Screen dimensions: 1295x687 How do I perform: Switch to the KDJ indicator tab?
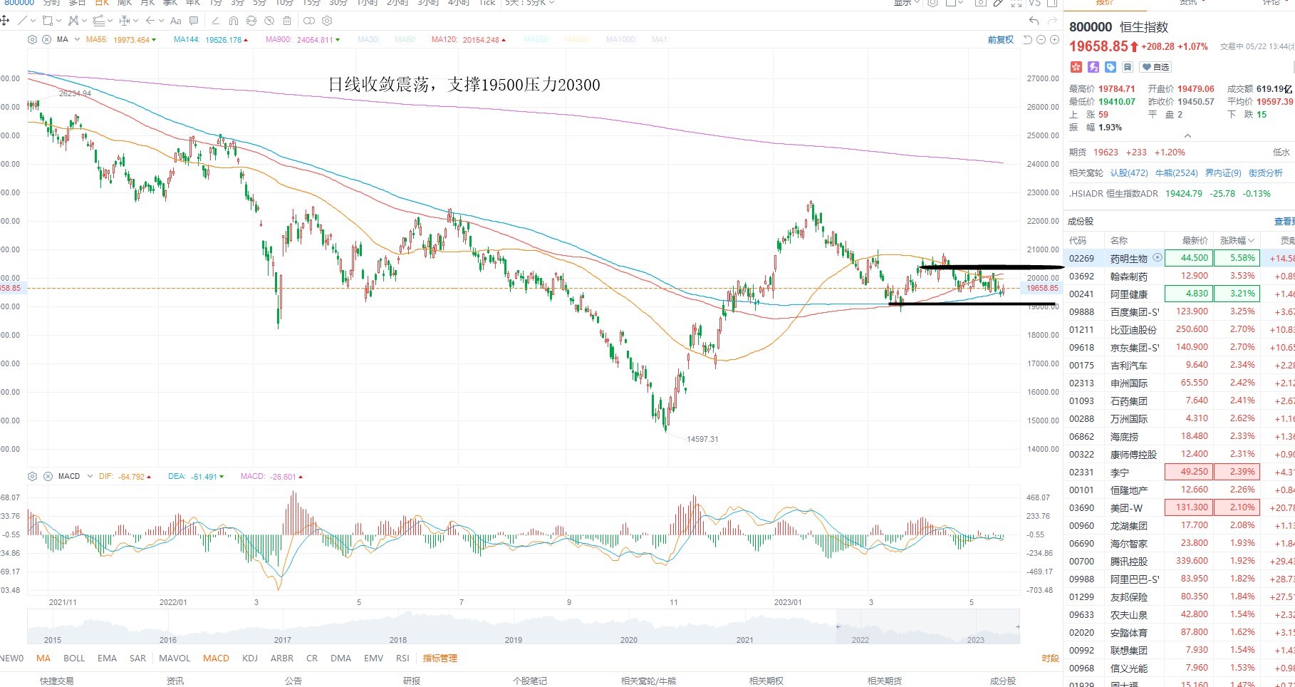(x=250, y=658)
